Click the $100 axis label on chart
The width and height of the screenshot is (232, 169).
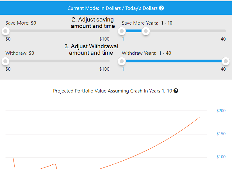pyautogui.click(x=221, y=157)
